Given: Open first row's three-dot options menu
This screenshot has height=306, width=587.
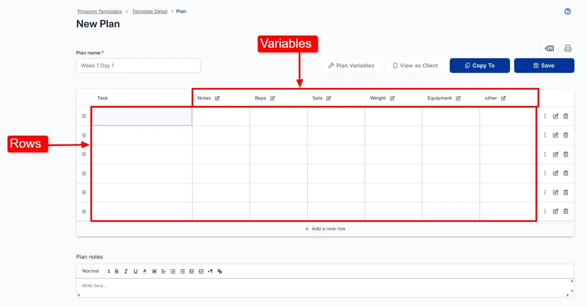Looking at the screenshot, I should (545, 116).
